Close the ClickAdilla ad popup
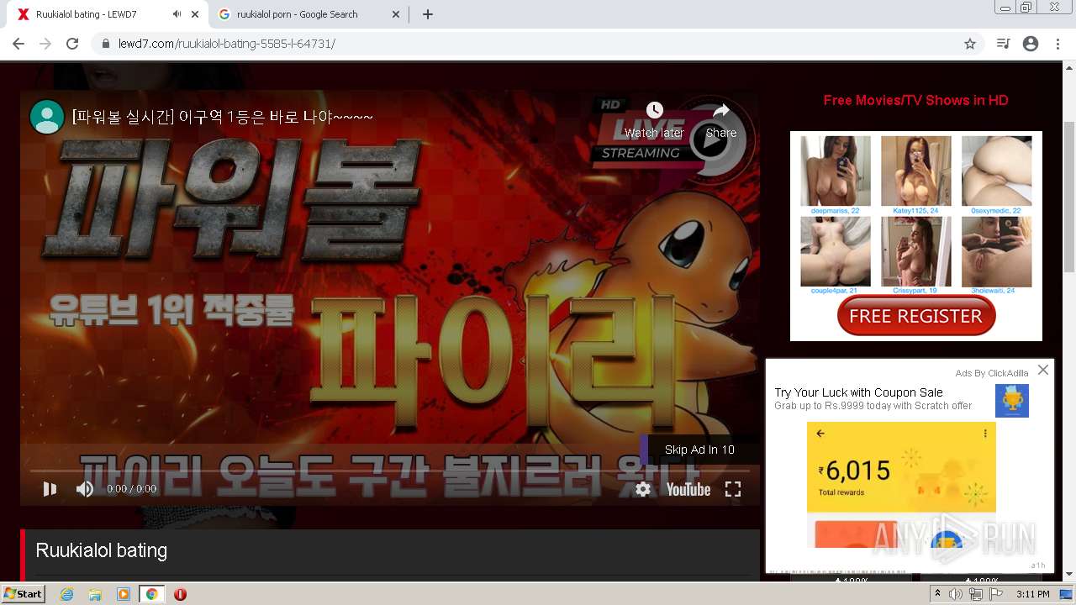The width and height of the screenshot is (1076, 605). pyautogui.click(x=1043, y=370)
